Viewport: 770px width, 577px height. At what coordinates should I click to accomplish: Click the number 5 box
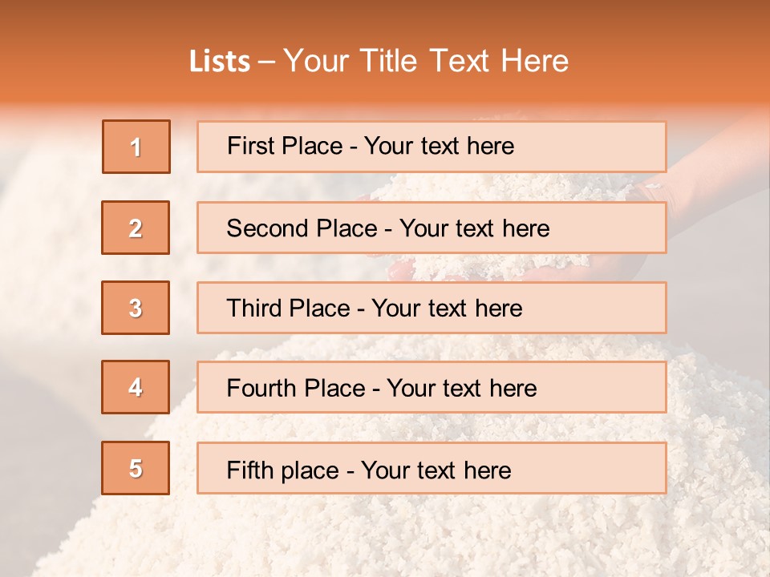pyautogui.click(x=136, y=468)
